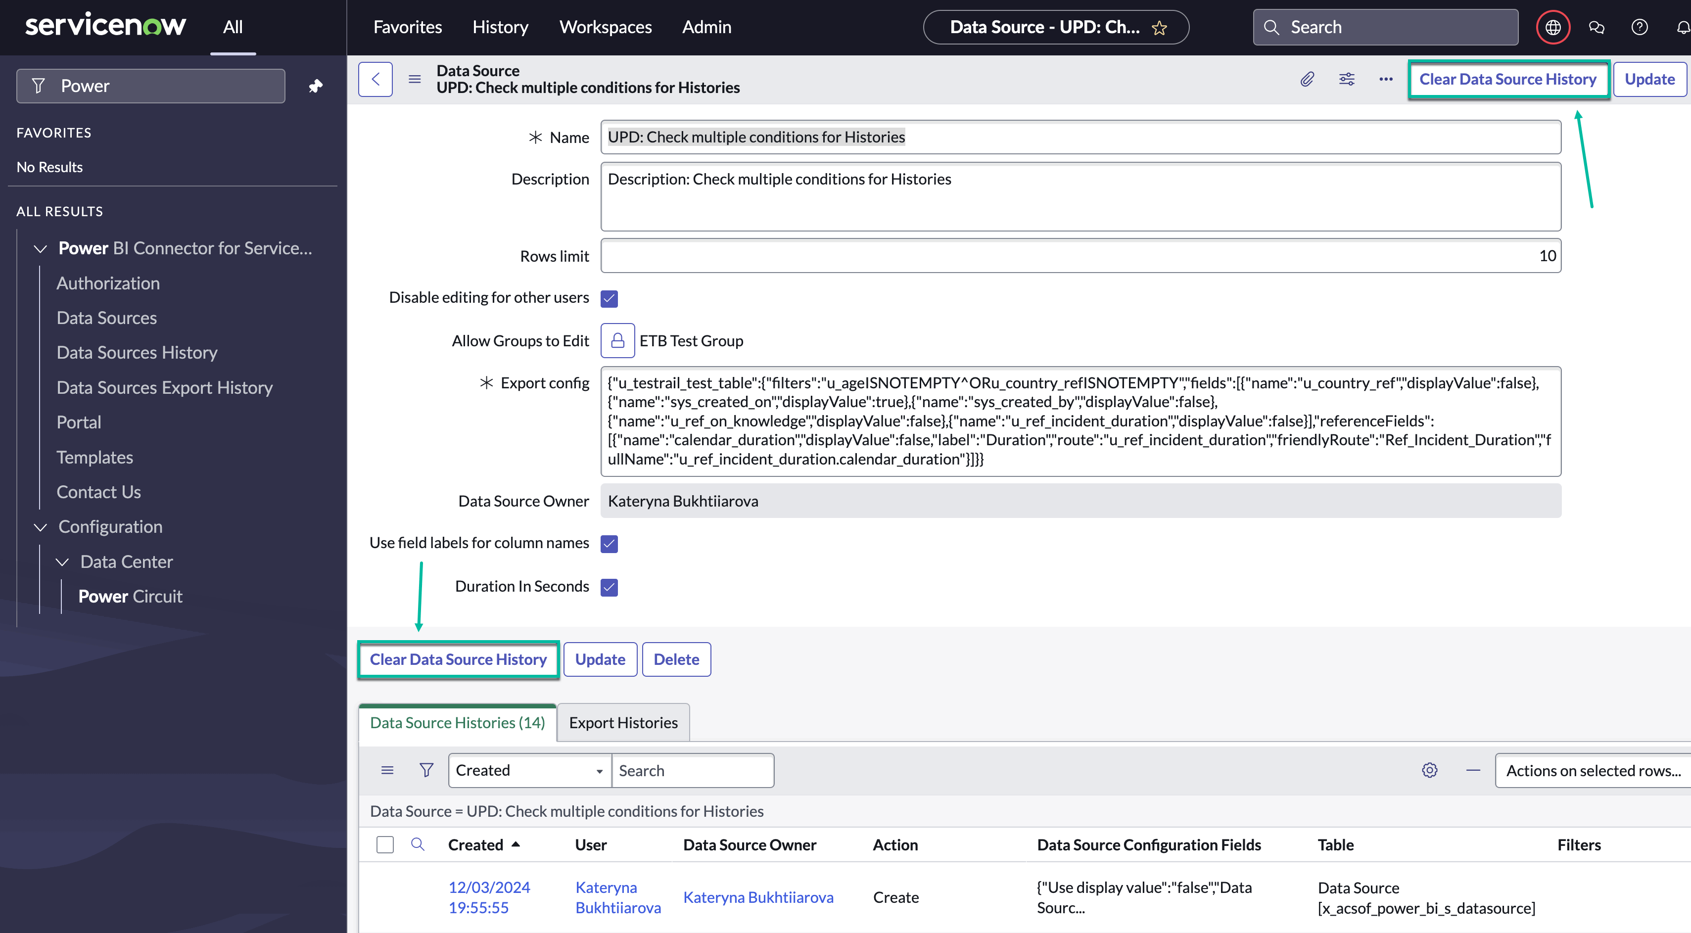Click the Rows limit input field

[1080, 256]
